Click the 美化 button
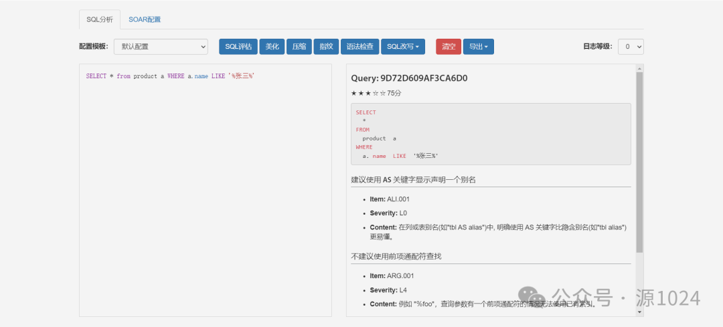723x327 pixels. tap(272, 47)
